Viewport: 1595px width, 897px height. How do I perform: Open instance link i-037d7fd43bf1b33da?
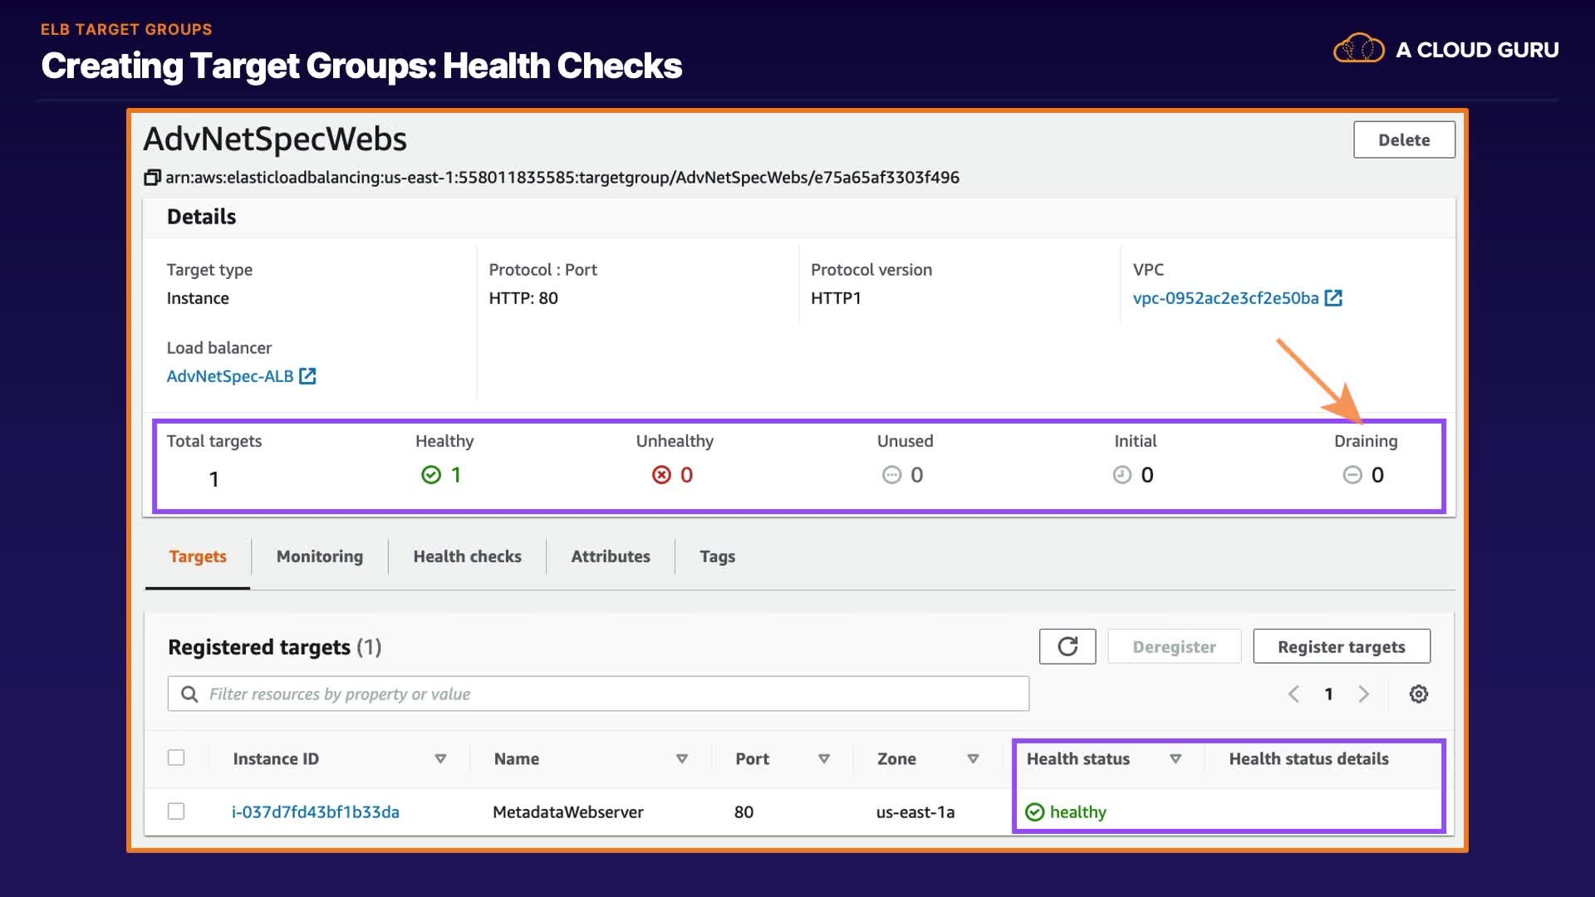pyautogui.click(x=316, y=812)
